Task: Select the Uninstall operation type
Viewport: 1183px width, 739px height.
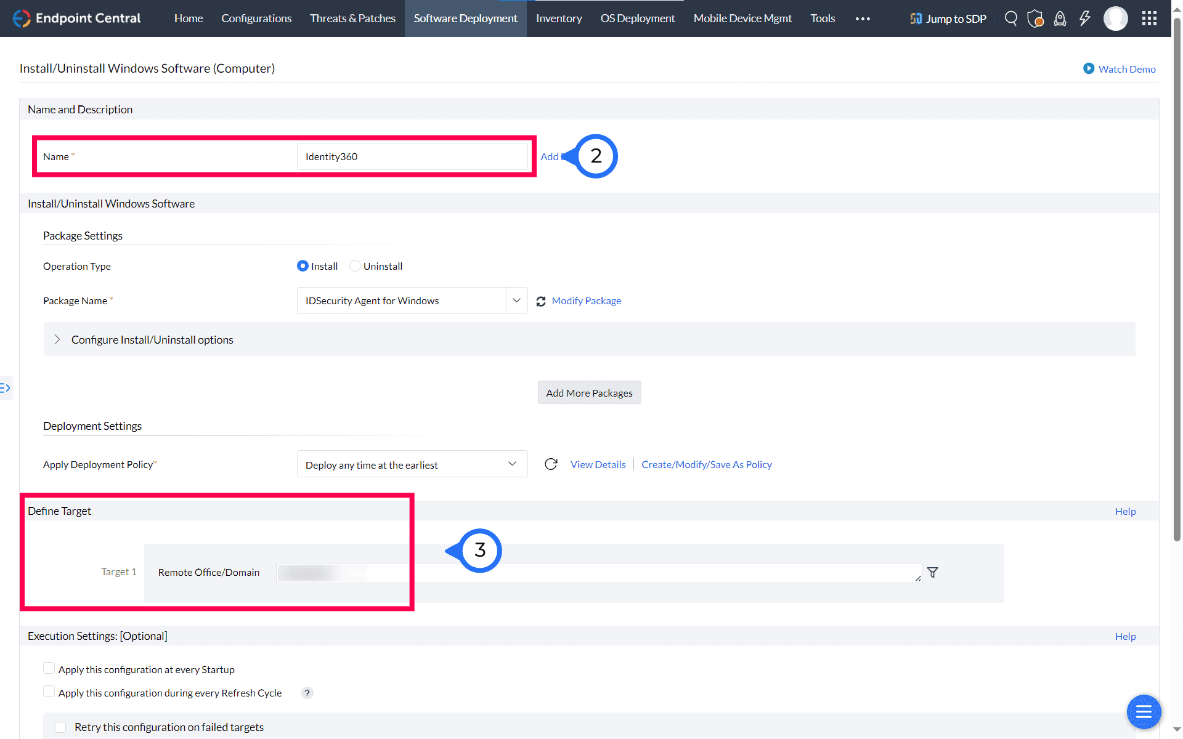Action: coord(356,266)
